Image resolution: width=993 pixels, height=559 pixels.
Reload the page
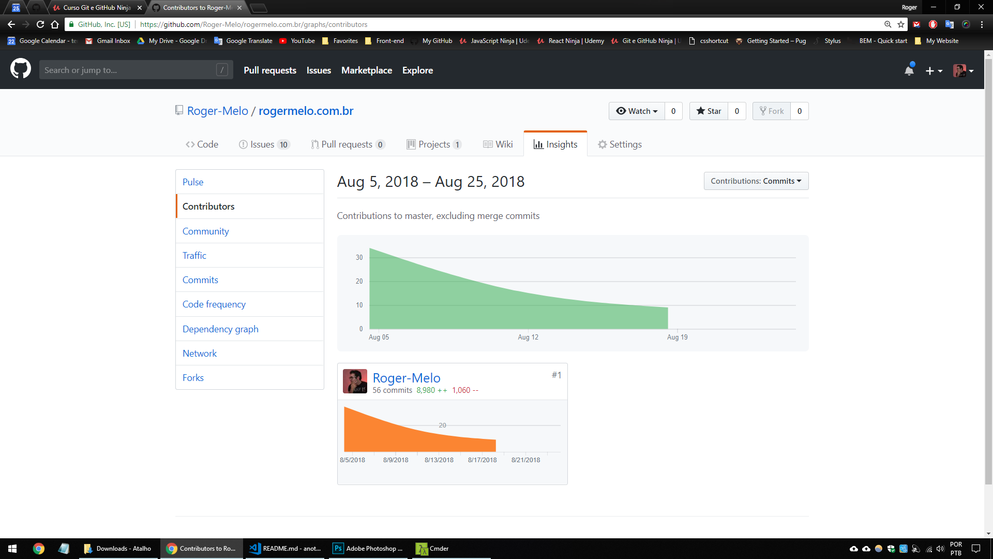point(40,24)
